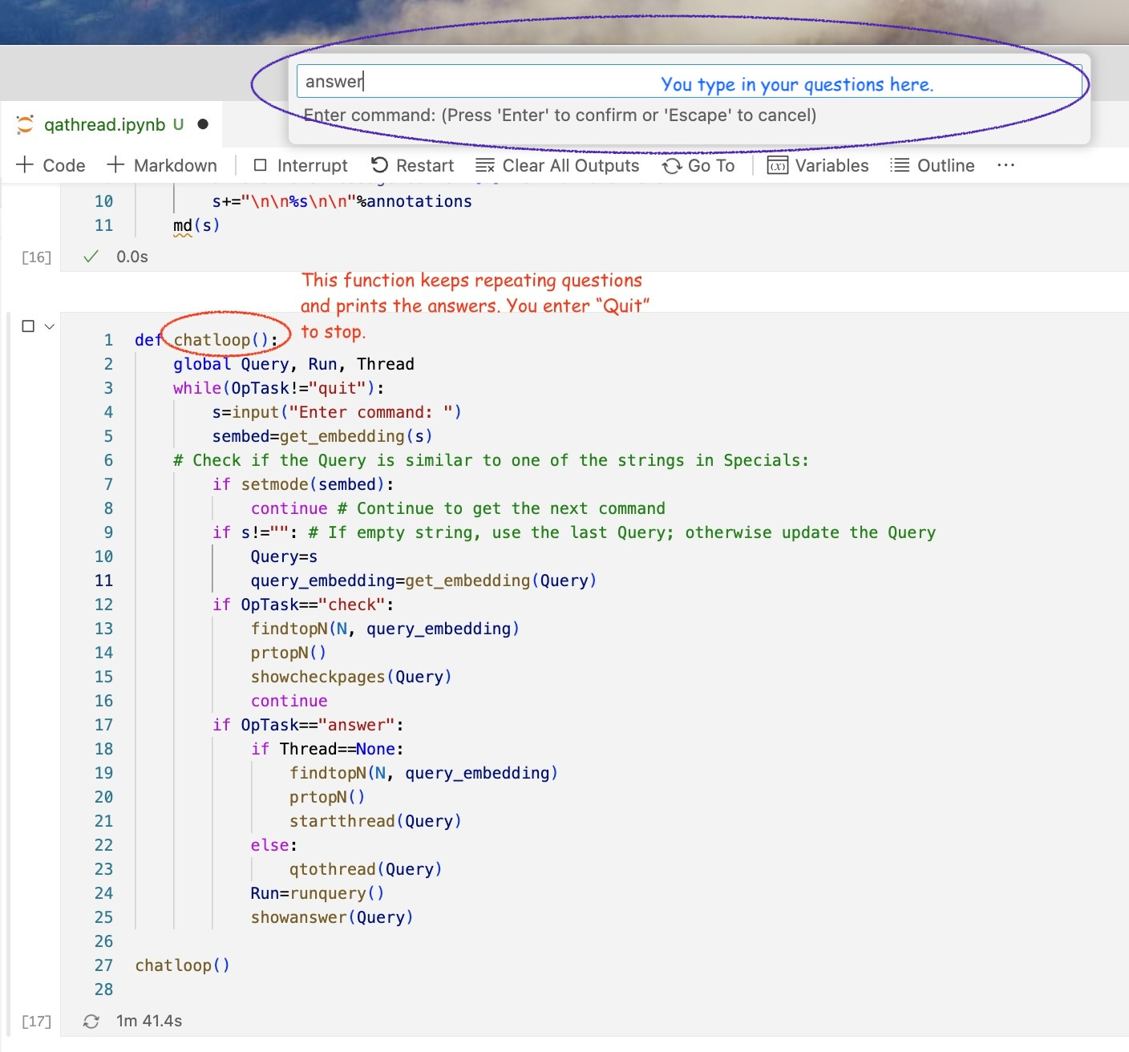Click the 'else:' line in the chatloop cell
The width and height of the screenshot is (1129, 1052).
click(274, 845)
